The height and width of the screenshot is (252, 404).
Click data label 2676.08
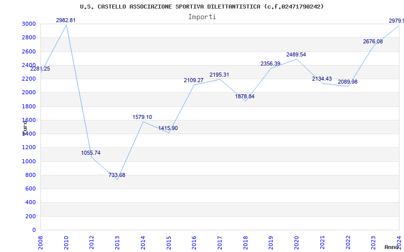[373, 42]
